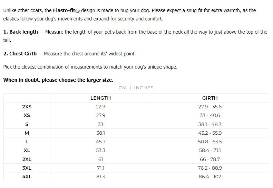Select the S size row label
Screen dimensions: 273x188
(27, 124)
